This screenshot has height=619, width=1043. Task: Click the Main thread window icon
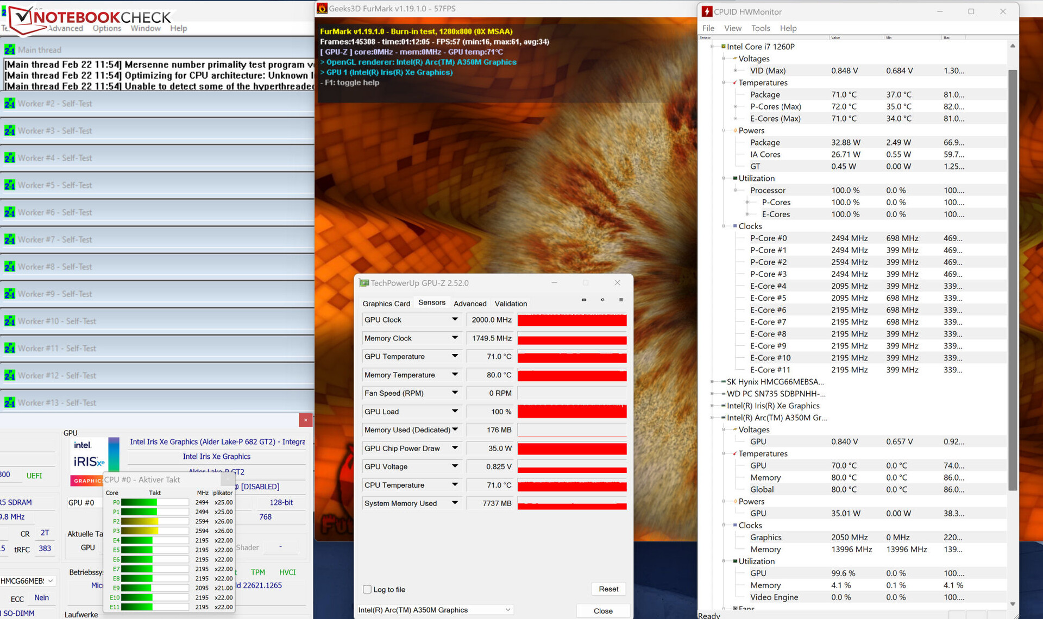tap(10, 49)
